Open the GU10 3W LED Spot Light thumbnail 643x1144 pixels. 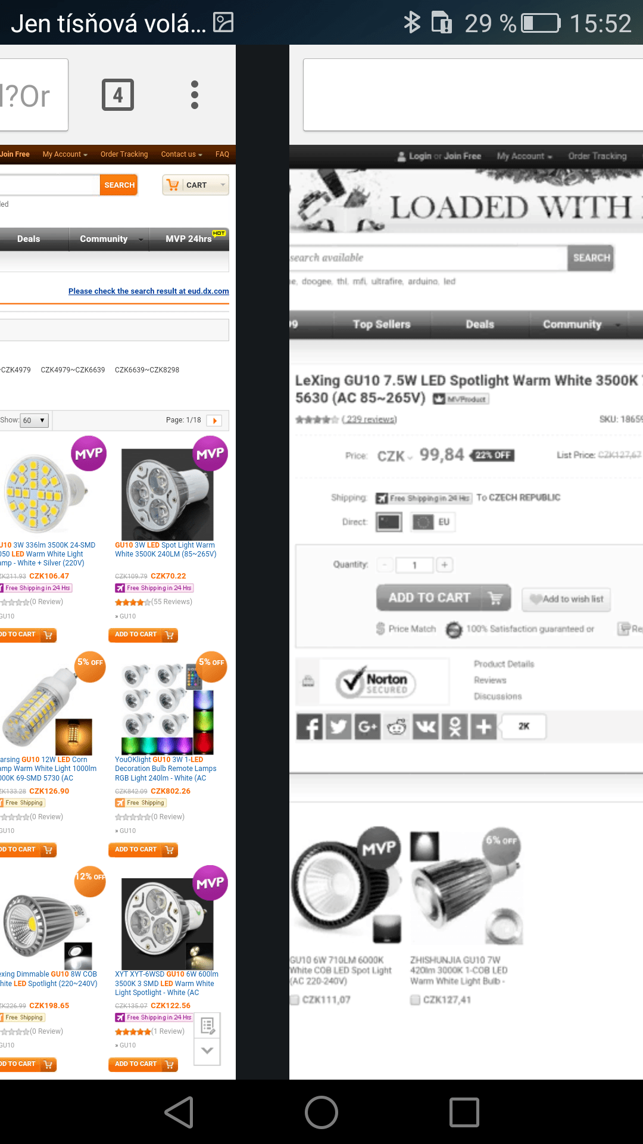click(167, 495)
